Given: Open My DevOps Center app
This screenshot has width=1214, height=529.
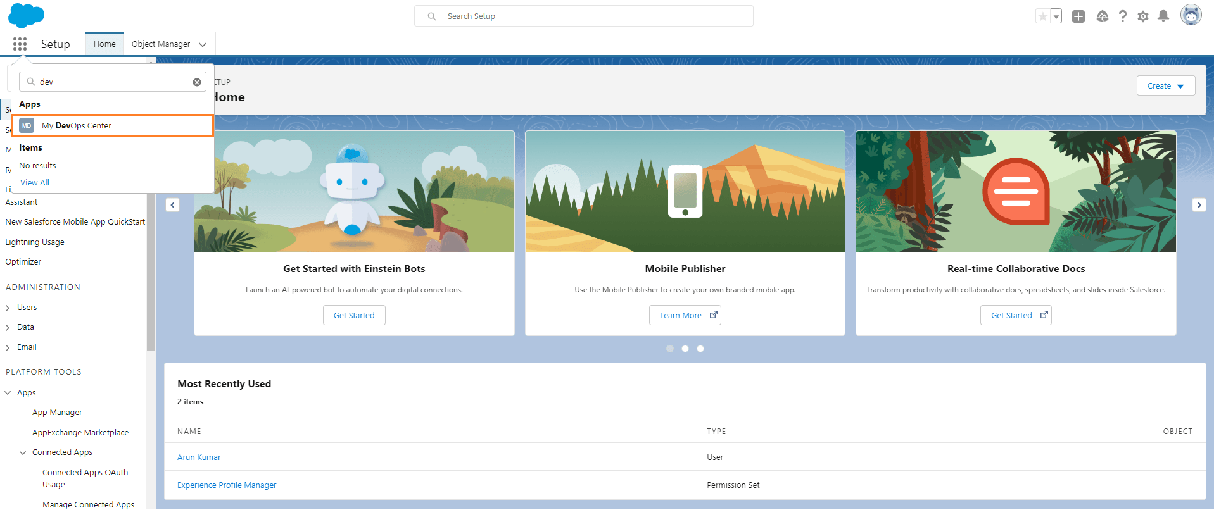Looking at the screenshot, I should pos(113,125).
